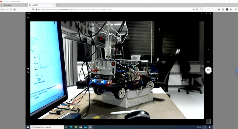The image size is (238, 129).
Task: Open camera settings gear icon
Action: [x=28, y=17]
